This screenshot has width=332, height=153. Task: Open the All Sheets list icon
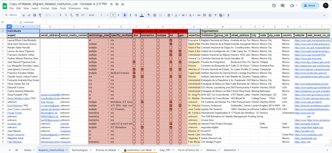[17, 150]
